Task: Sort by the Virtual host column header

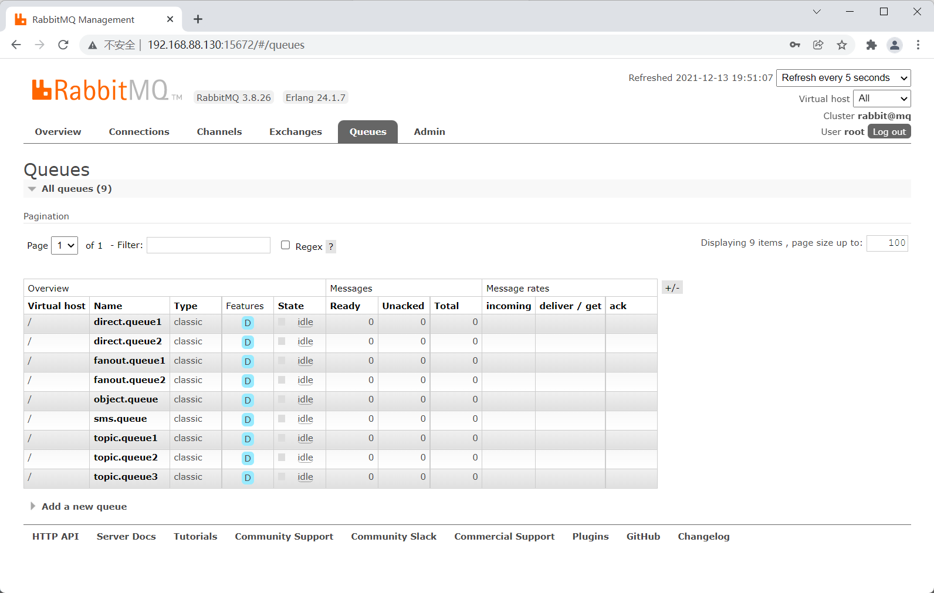Action: (x=56, y=306)
